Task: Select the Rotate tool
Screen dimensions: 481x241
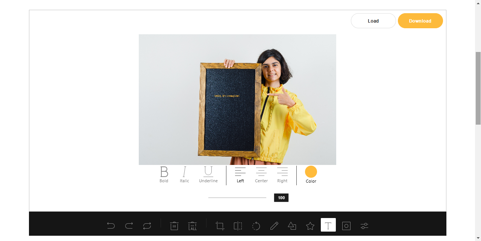Action: 256,226
